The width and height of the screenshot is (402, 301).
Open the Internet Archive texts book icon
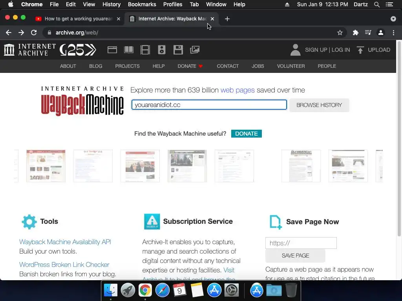128,50
